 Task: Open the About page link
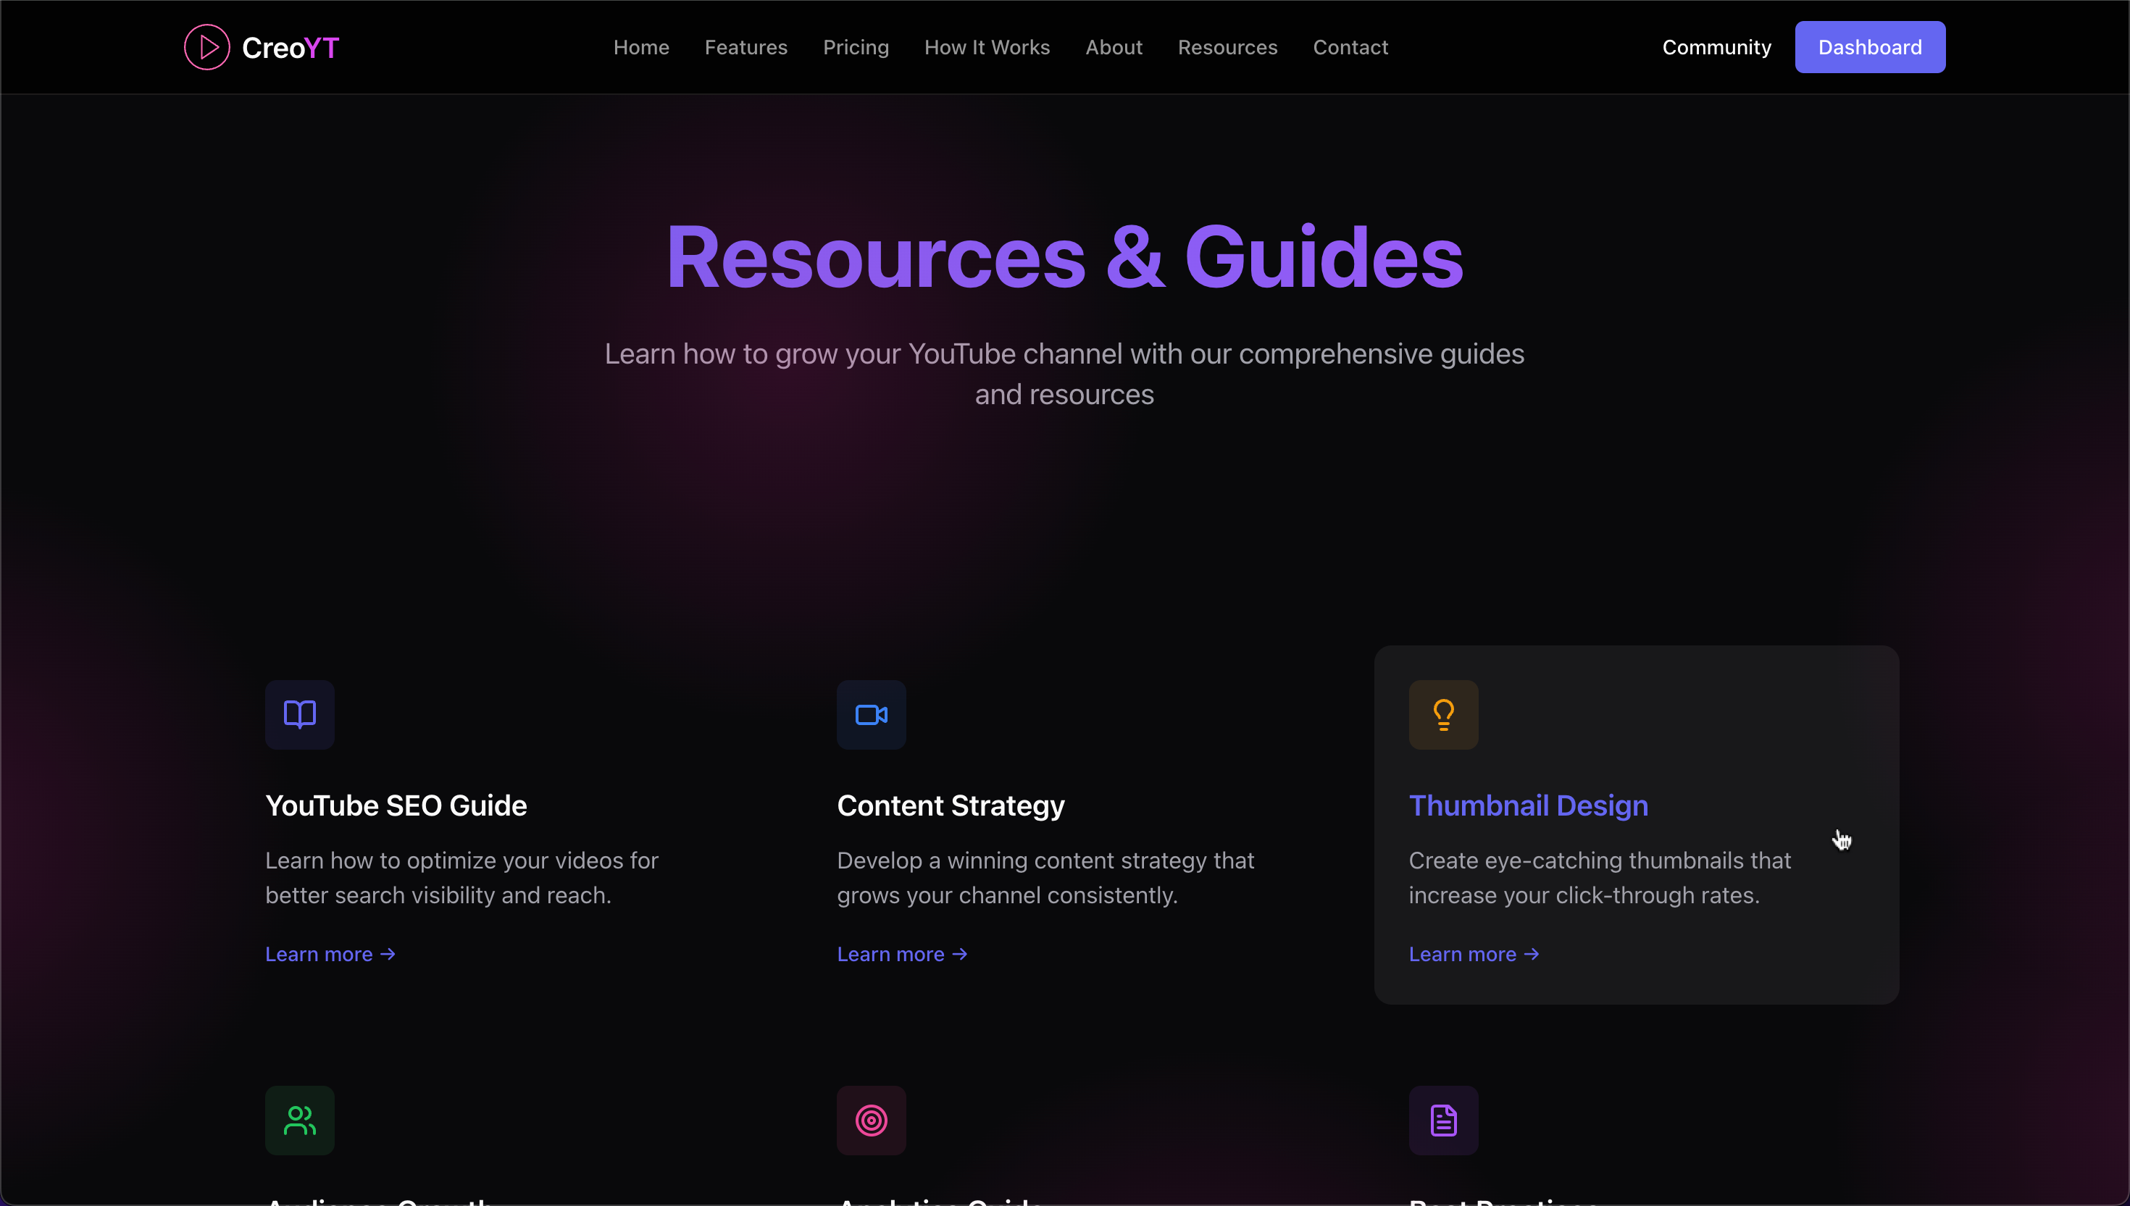click(1114, 47)
